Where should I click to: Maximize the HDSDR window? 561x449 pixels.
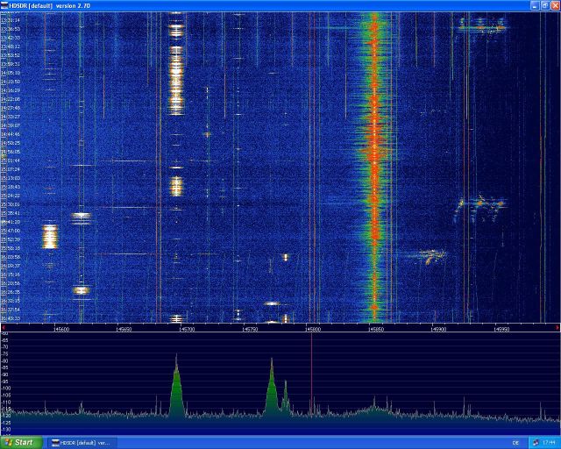click(x=545, y=5)
